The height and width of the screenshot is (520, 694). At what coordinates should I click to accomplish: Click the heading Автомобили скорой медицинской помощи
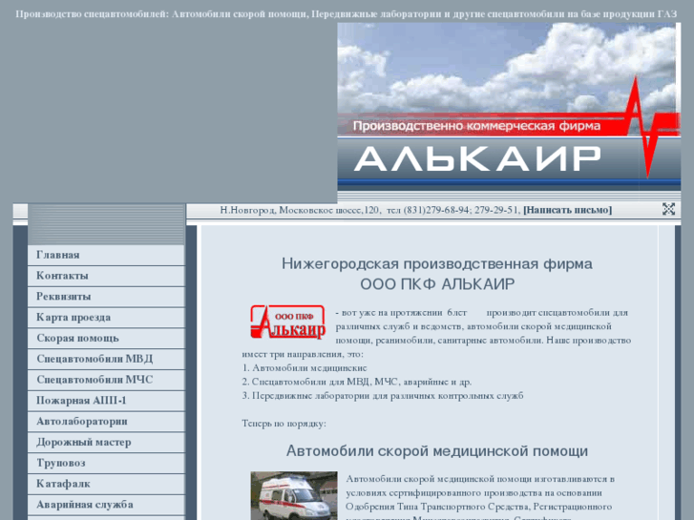437,451
